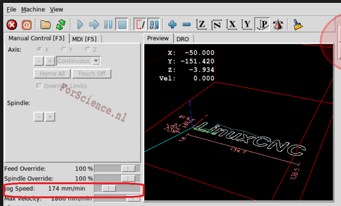The height and width of the screenshot is (206, 341).
Task: Pause program execution
Action: [108, 24]
